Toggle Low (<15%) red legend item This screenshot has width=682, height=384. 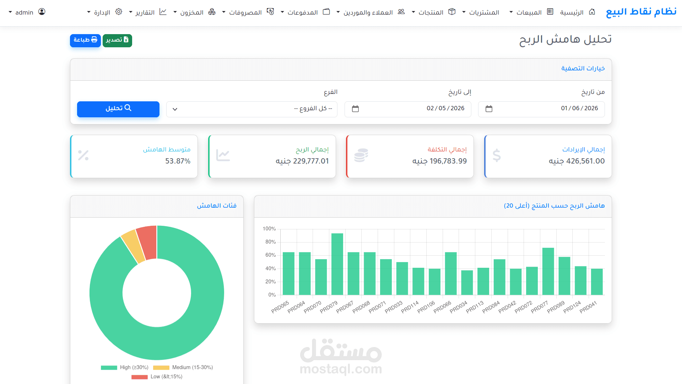pyautogui.click(x=157, y=377)
